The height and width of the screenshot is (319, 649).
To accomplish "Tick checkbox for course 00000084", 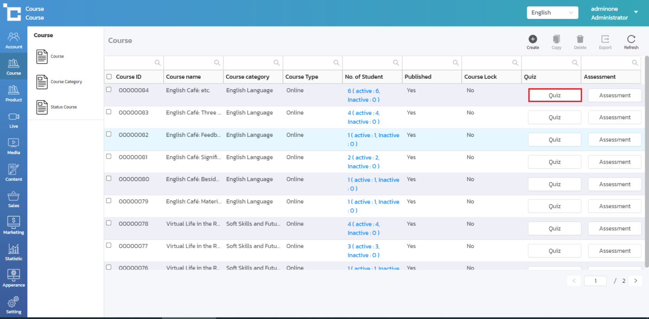I will click(x=109, y=89).
